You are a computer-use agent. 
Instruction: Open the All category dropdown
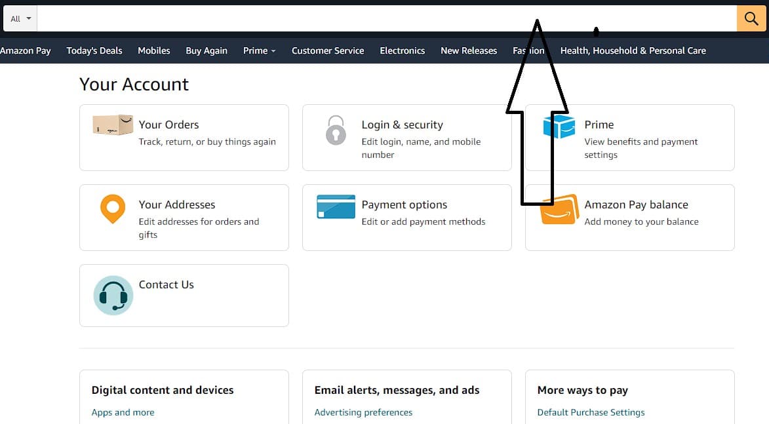(20, 19)
